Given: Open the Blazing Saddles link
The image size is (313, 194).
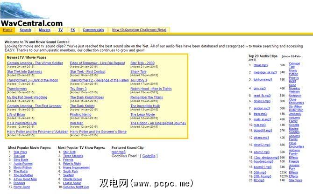Looking at the screenshot, I should click(x=294, y=131).
